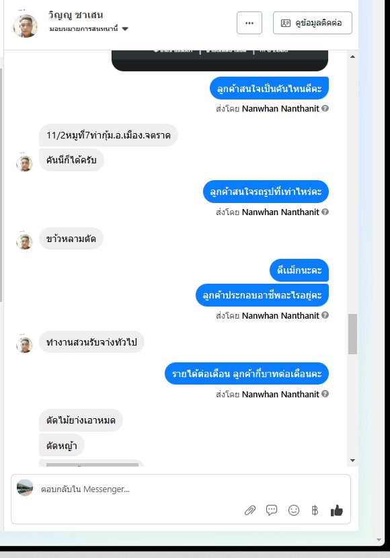
Task: Click the baht payment icon
Action: [x=315, y=511]
